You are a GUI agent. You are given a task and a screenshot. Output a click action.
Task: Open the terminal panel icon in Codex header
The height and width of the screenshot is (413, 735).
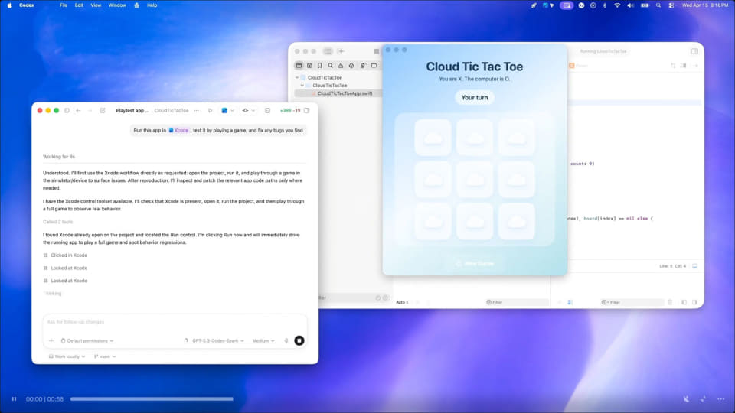[267, 110]
